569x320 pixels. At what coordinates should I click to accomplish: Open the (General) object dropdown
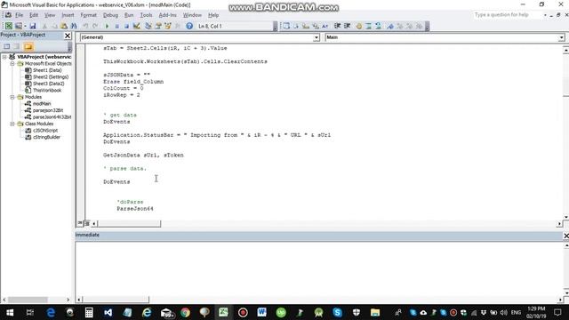pyautogui.click(x=317, y=37)
